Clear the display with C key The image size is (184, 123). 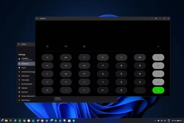point(103,58)
